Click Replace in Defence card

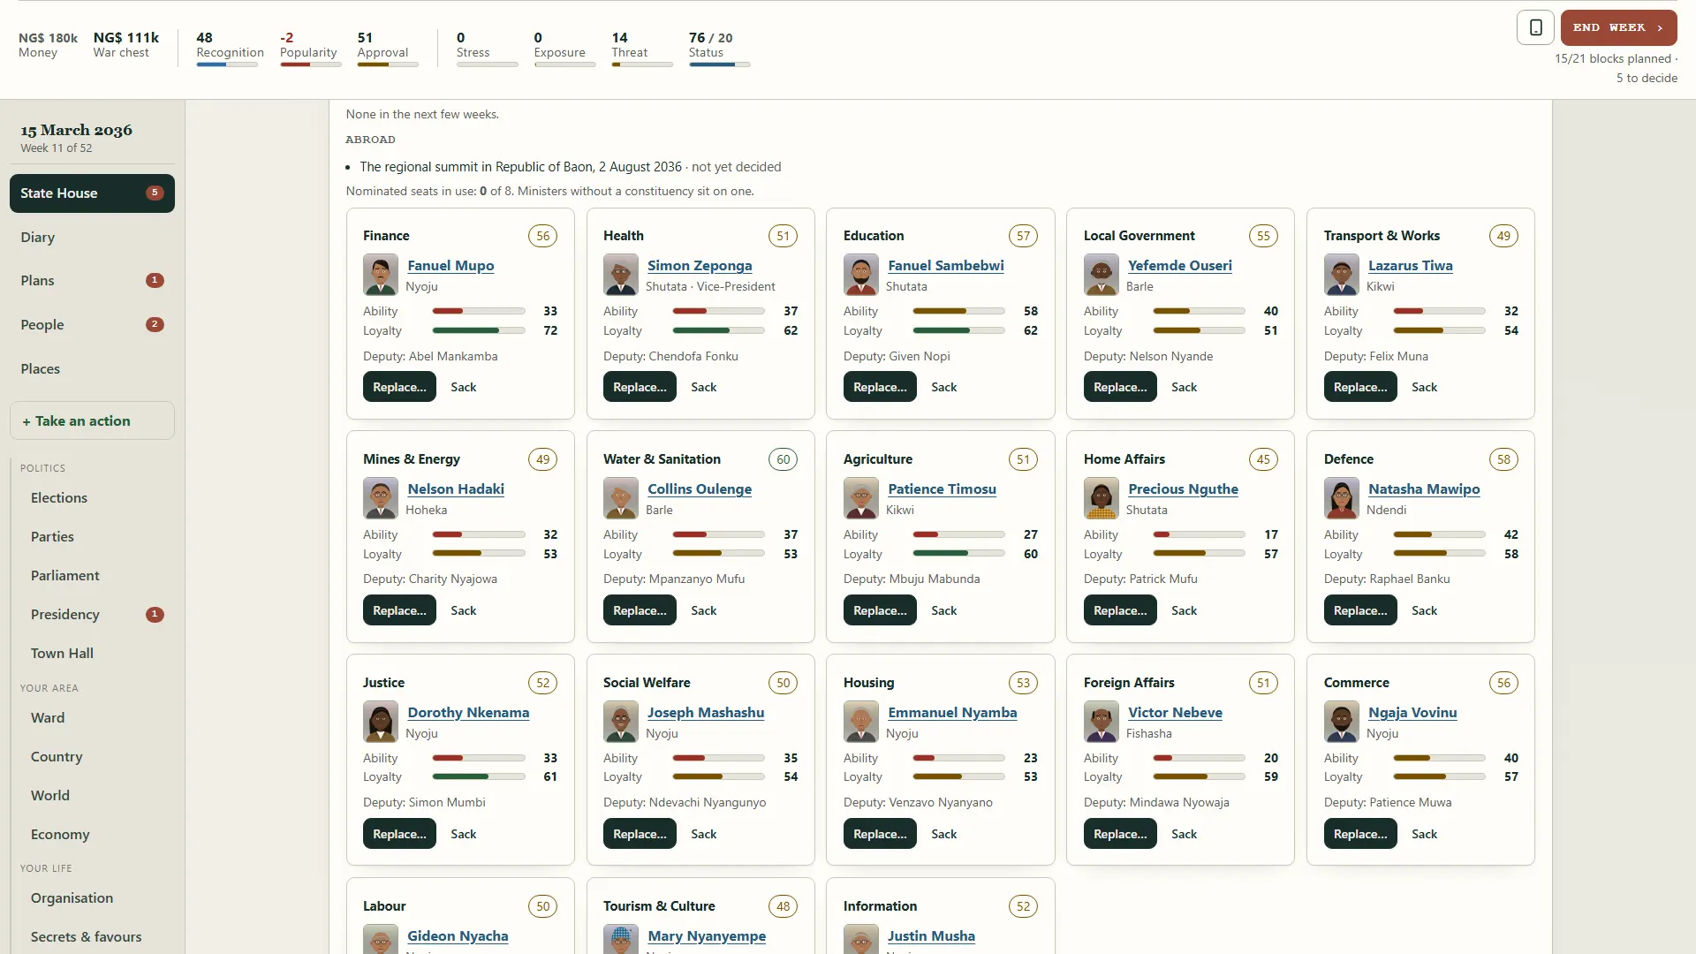1360,610
